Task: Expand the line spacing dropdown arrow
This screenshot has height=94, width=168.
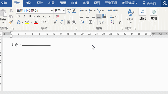Action: (x=116, y=16)
